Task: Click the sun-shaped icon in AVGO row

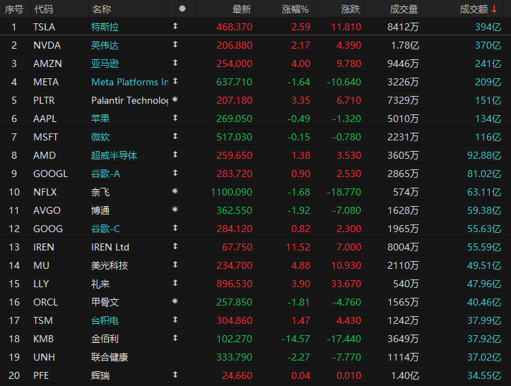Action: point(175,210)
